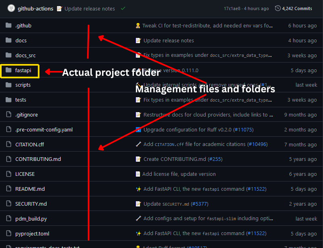
Task: Open pull request #11522 in pyproject.toml row
Action: click(256, 233)
